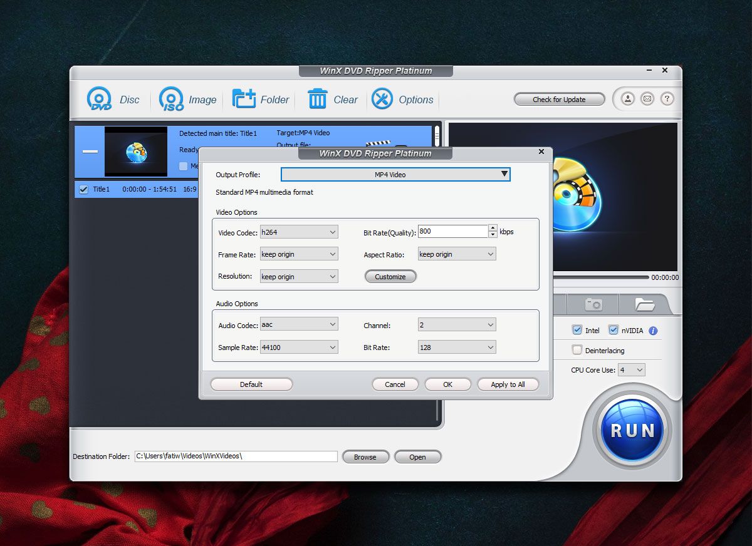Viewport: 752px width, 546px height.
Task: Open the Audio Codec aac dropdown
Action: pos(299,324)
